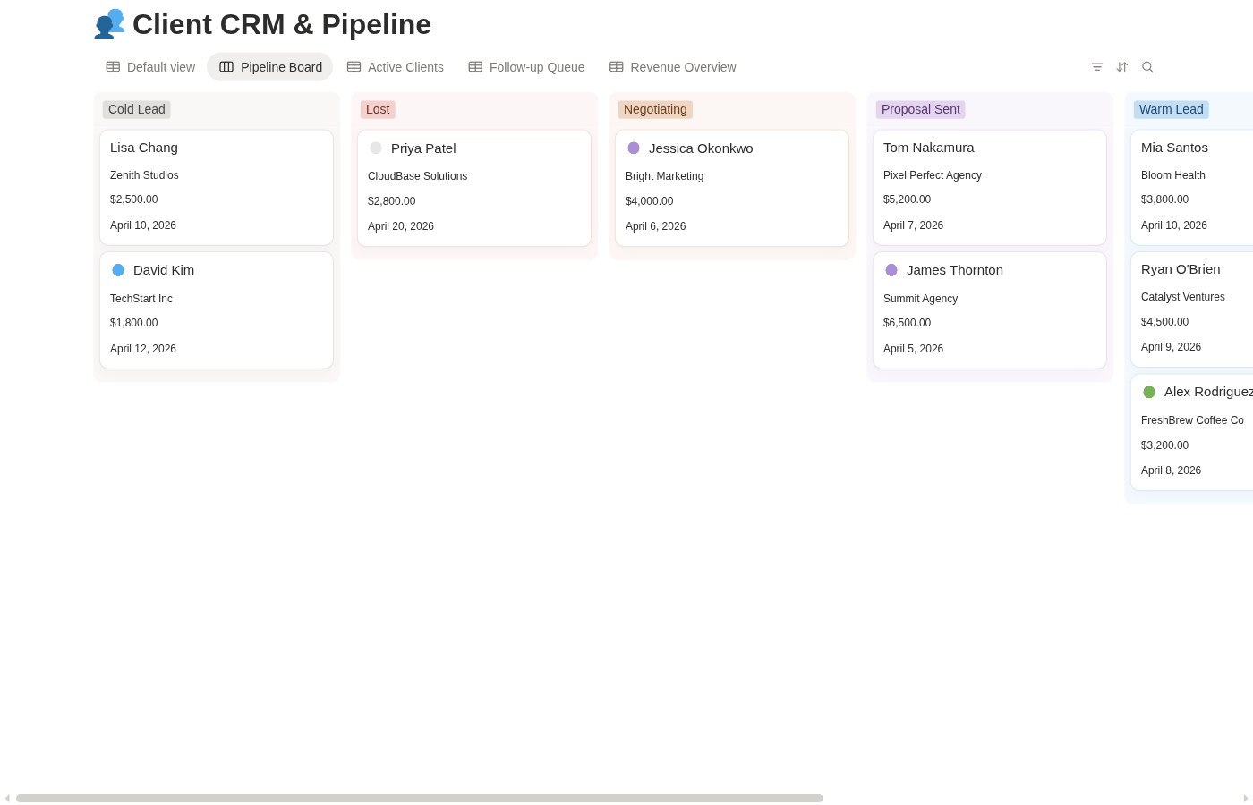Open the search in the pipeline toolbar

pos(1147,67)
